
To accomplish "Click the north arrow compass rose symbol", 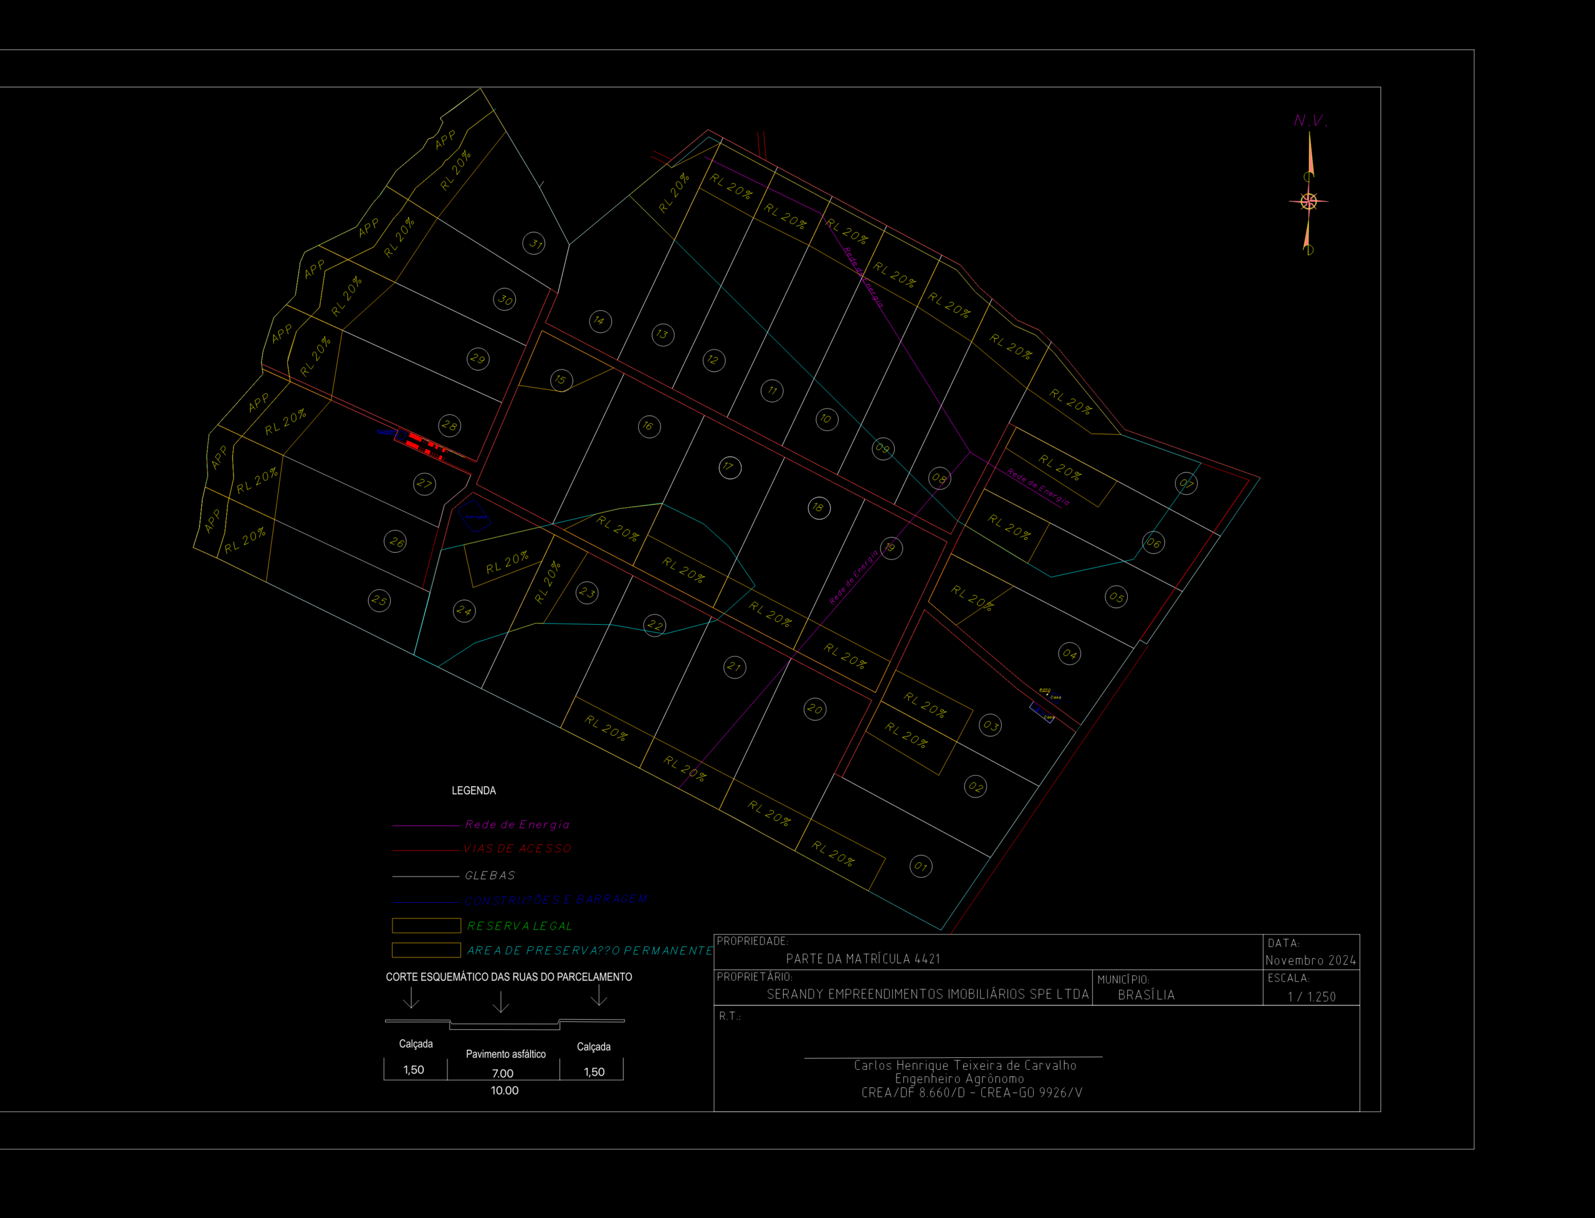I will pos(1308,202).
